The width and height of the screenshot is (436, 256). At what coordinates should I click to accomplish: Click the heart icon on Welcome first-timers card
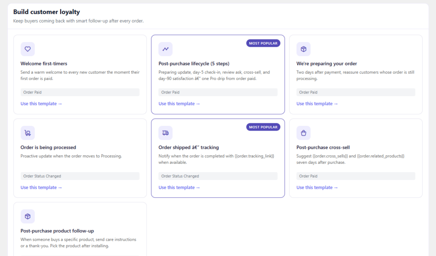(x=28, y=49)
